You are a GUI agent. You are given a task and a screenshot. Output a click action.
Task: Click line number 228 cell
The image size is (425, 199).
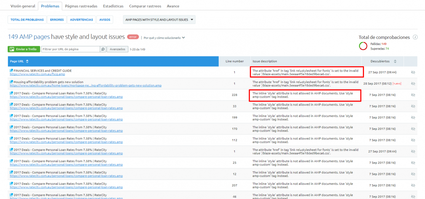tap(235, 95)
